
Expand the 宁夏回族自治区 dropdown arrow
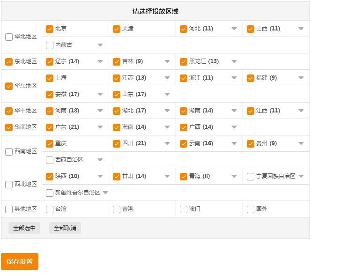[x=301, y=176]
